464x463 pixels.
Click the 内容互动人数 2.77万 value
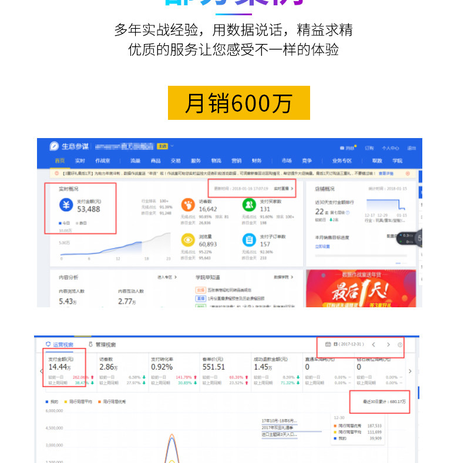(x=127, y=301)
